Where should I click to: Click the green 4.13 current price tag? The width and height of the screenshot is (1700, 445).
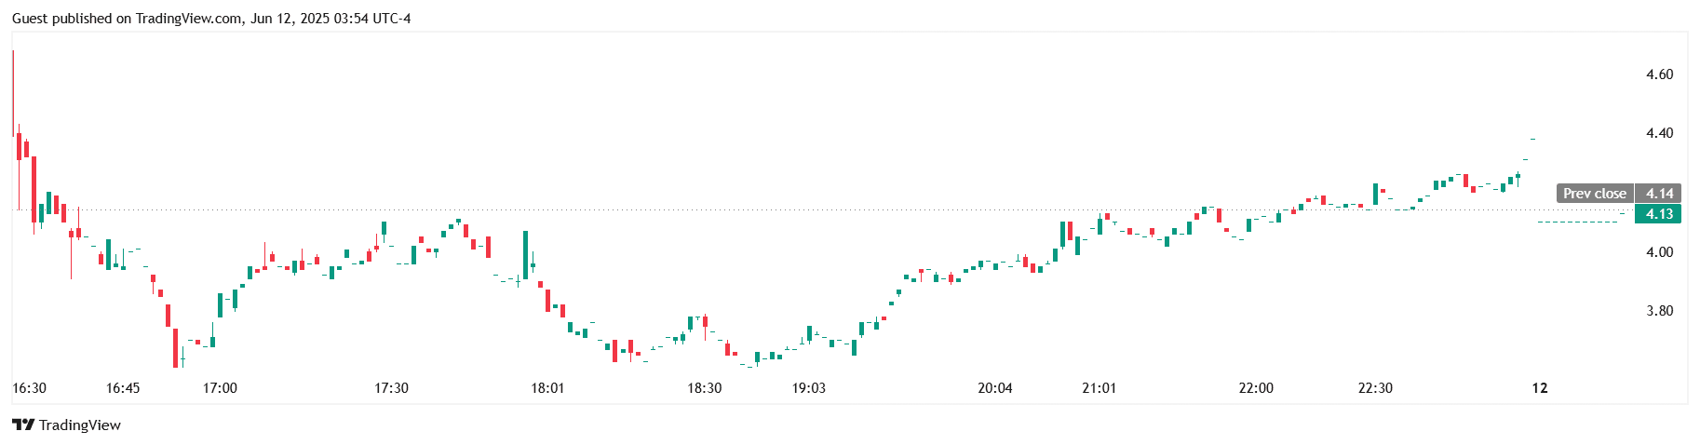[x=1659, y=214]
